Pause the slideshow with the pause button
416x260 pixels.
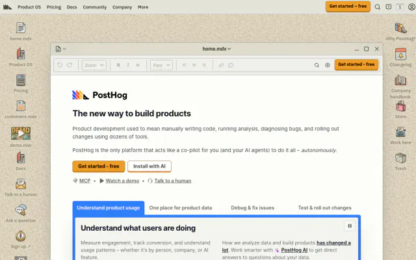click(350, 226)
